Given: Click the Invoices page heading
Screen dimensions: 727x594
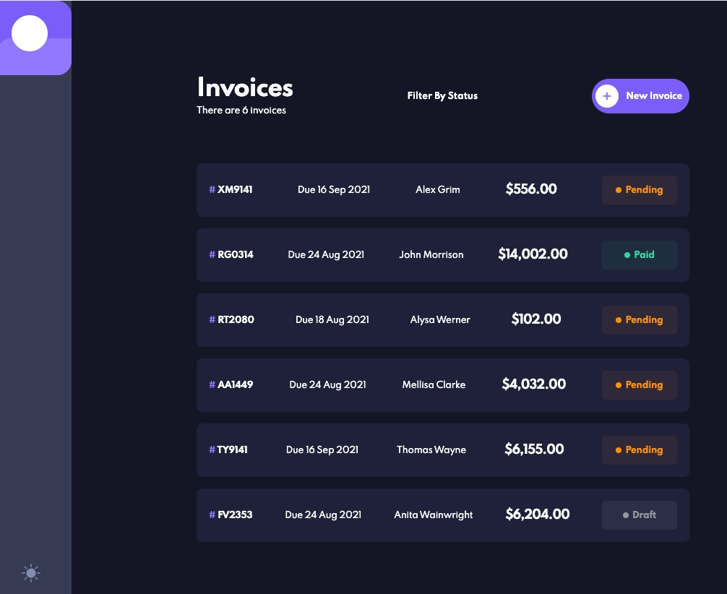Looking at the screenshot, I should pyautogui.click(x=245, y=87).
